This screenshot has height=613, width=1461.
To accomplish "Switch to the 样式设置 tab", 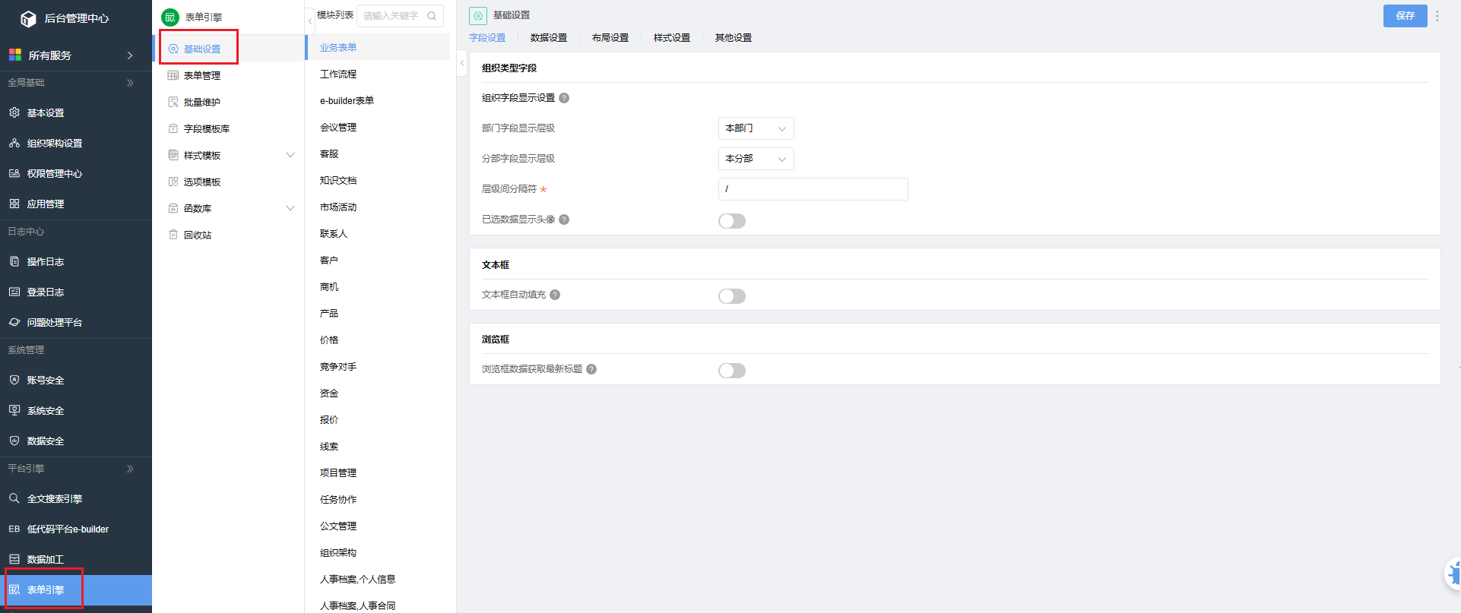I will click(x=672, y=37).
